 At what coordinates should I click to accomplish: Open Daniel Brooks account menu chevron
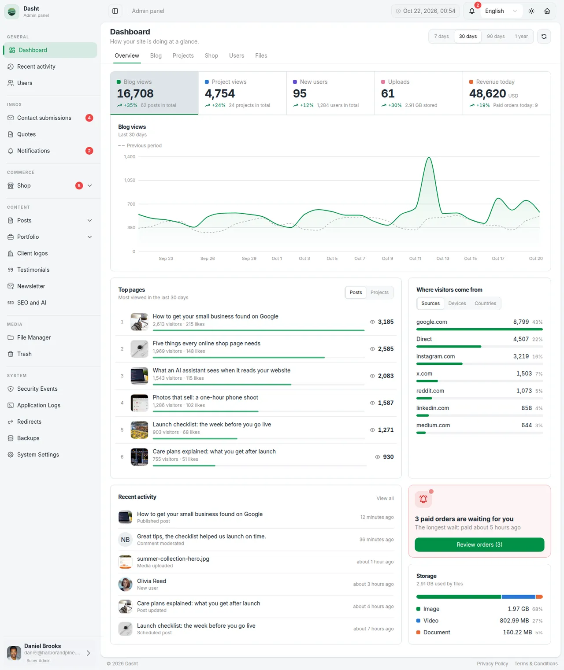(x=89, y=653)
